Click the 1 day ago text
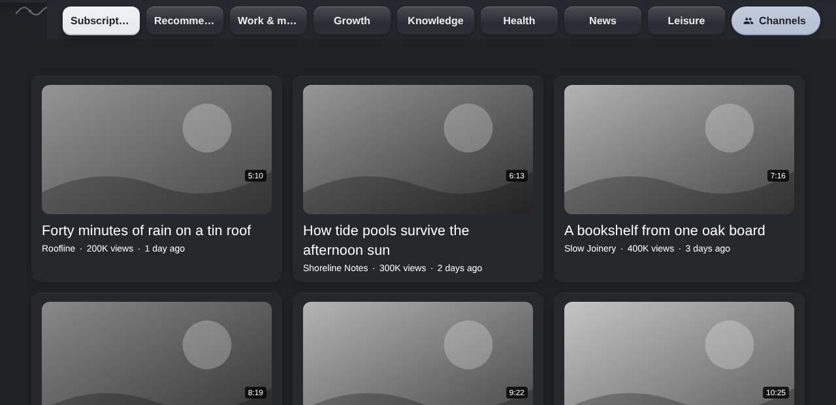The height and width of the screenshot is (405, 836). click(165, 249)
